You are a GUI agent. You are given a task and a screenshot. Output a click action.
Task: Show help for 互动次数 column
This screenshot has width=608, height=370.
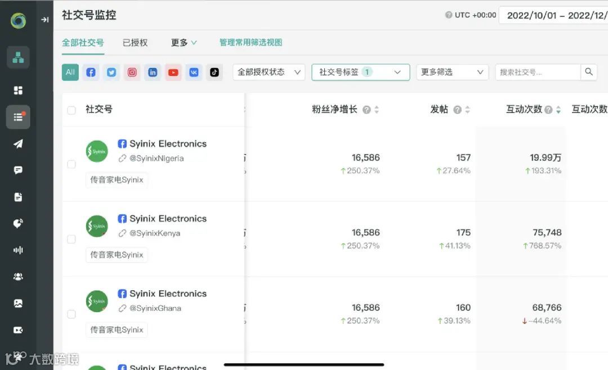coord(548,110)
